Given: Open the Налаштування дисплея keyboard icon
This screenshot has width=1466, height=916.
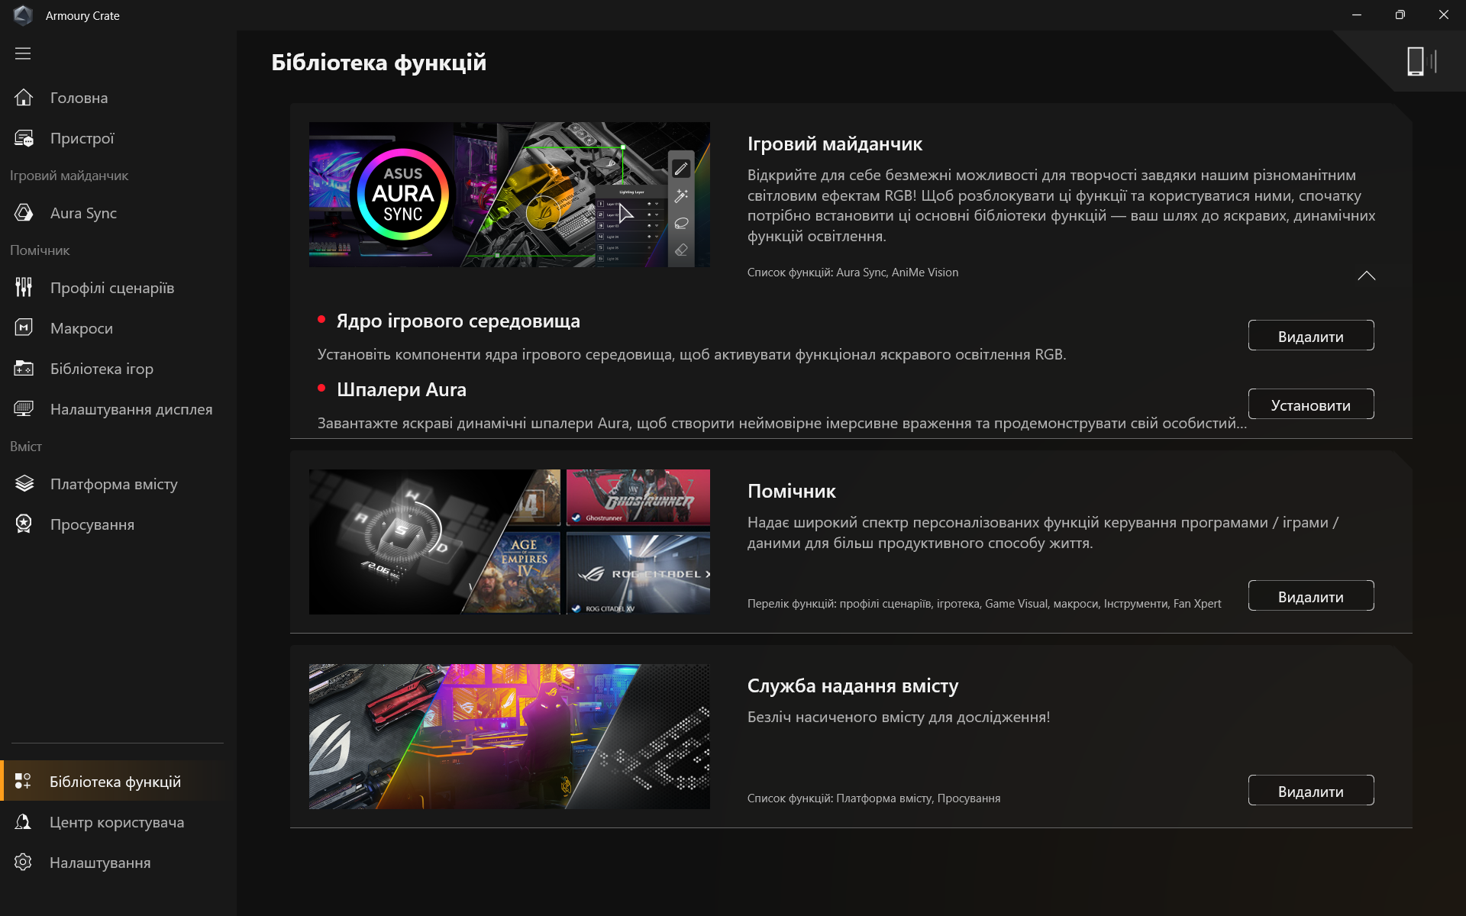Looking at the screenshot, I should pyautogui.click(x=24, y=409).
